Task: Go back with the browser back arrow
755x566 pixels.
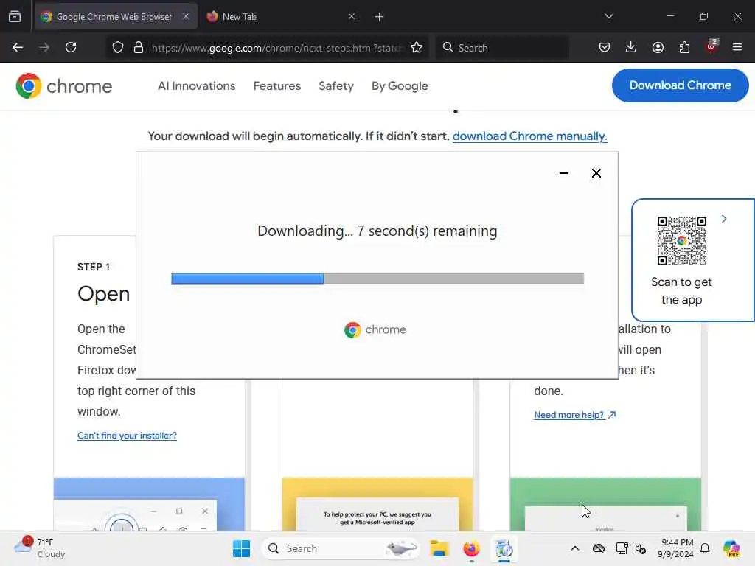Action: point(18,47)
